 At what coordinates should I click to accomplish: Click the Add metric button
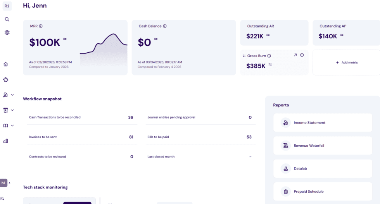[x=347, y=62]
